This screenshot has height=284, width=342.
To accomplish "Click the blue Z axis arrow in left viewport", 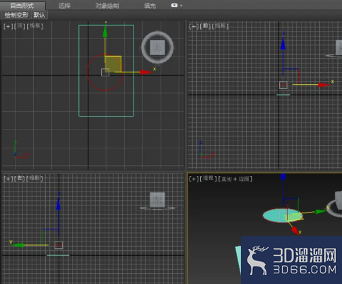I will [59, 204].
